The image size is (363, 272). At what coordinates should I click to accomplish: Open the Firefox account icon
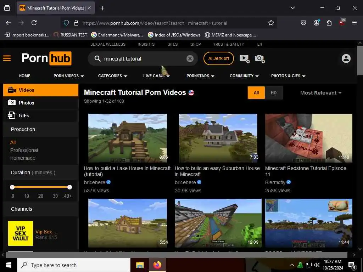pyautogui.click(x=316, y=23)
